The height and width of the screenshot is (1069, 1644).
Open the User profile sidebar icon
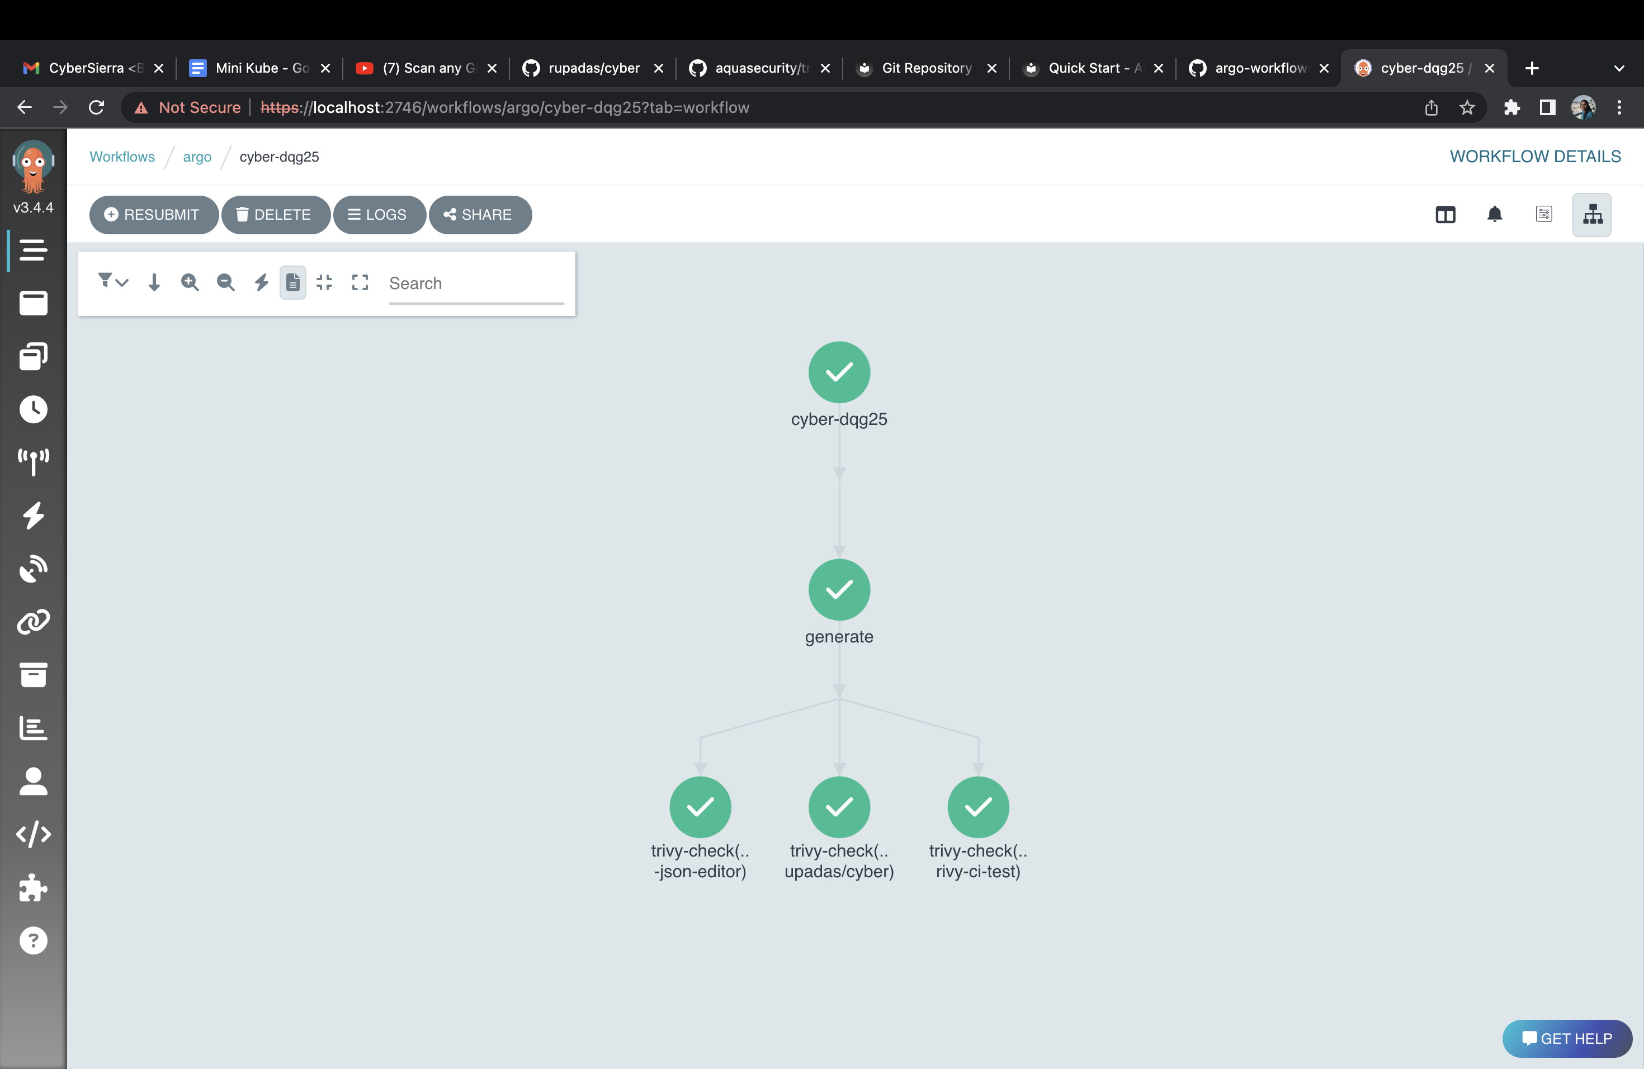(x=33, y=782)
